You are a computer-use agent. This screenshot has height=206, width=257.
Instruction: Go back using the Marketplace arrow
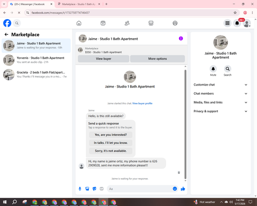point(6,35)
